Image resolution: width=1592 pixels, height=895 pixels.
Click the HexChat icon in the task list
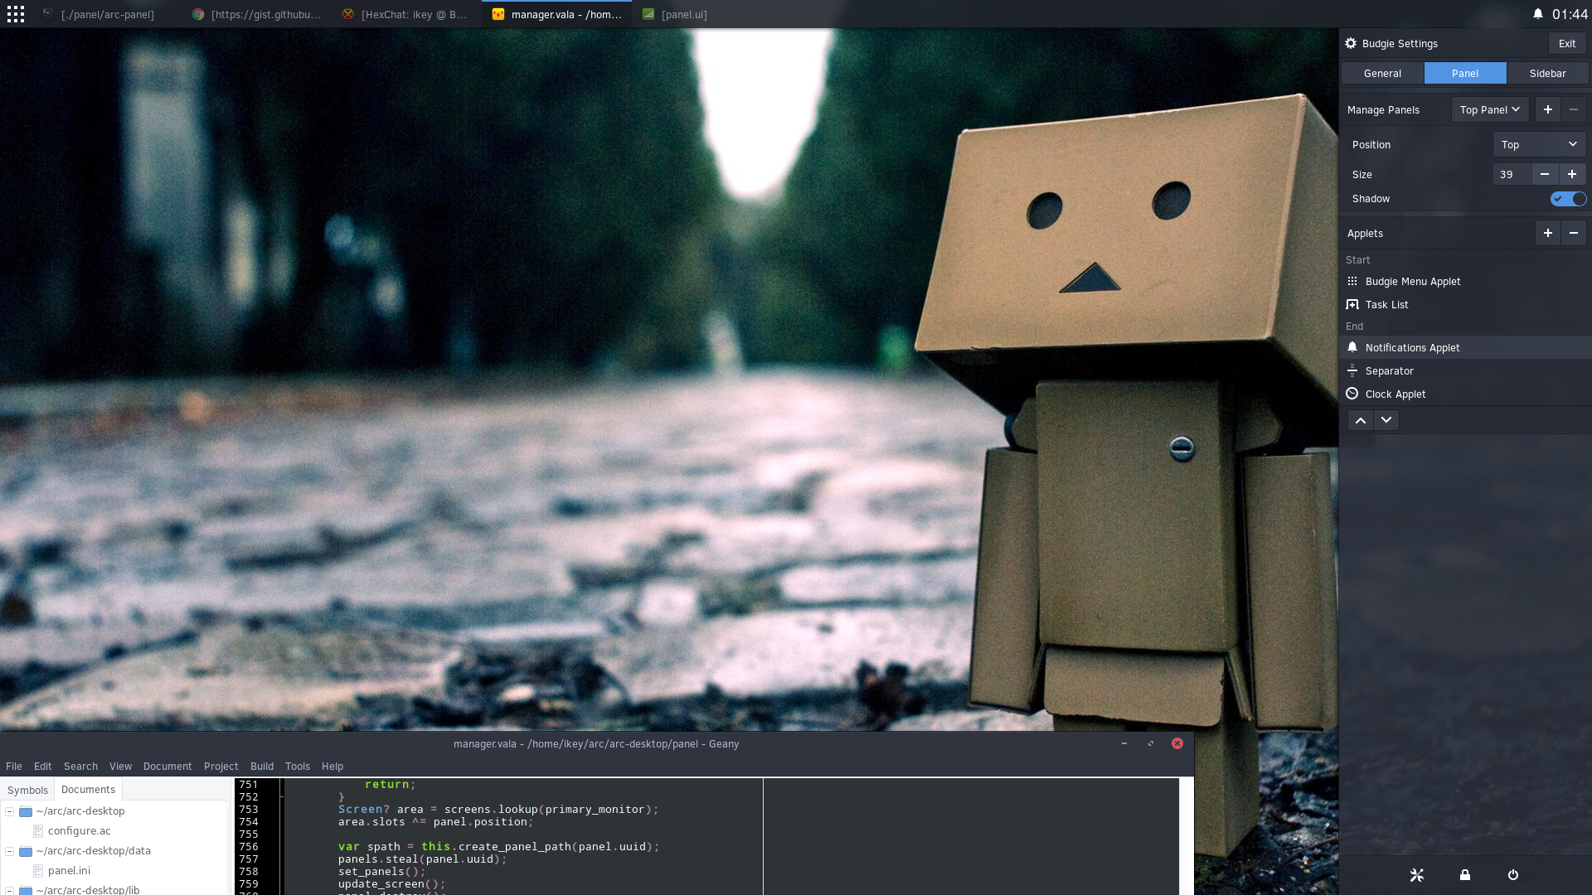click(x=348, y=14)
